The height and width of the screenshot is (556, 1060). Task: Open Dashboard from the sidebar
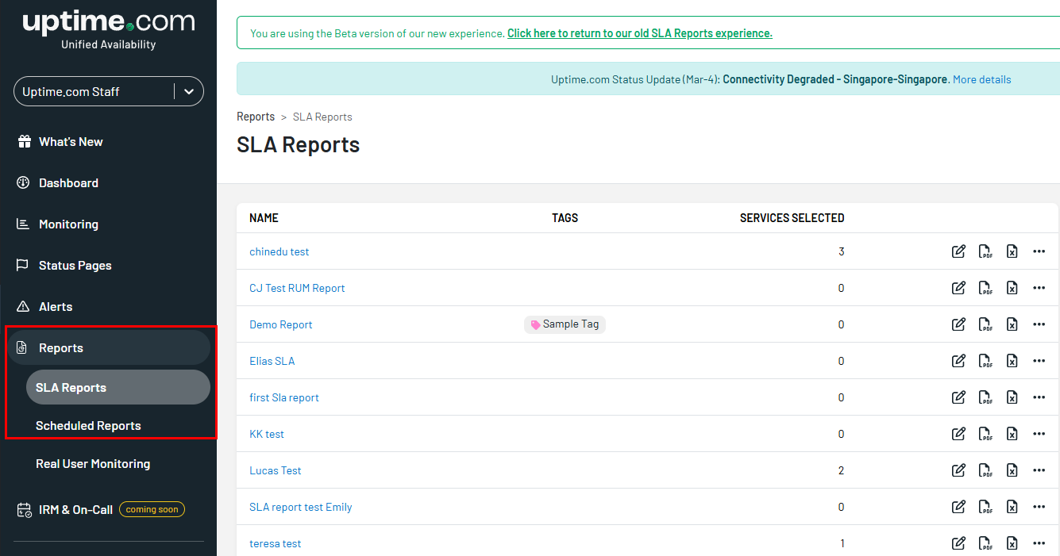pos(68,183)
